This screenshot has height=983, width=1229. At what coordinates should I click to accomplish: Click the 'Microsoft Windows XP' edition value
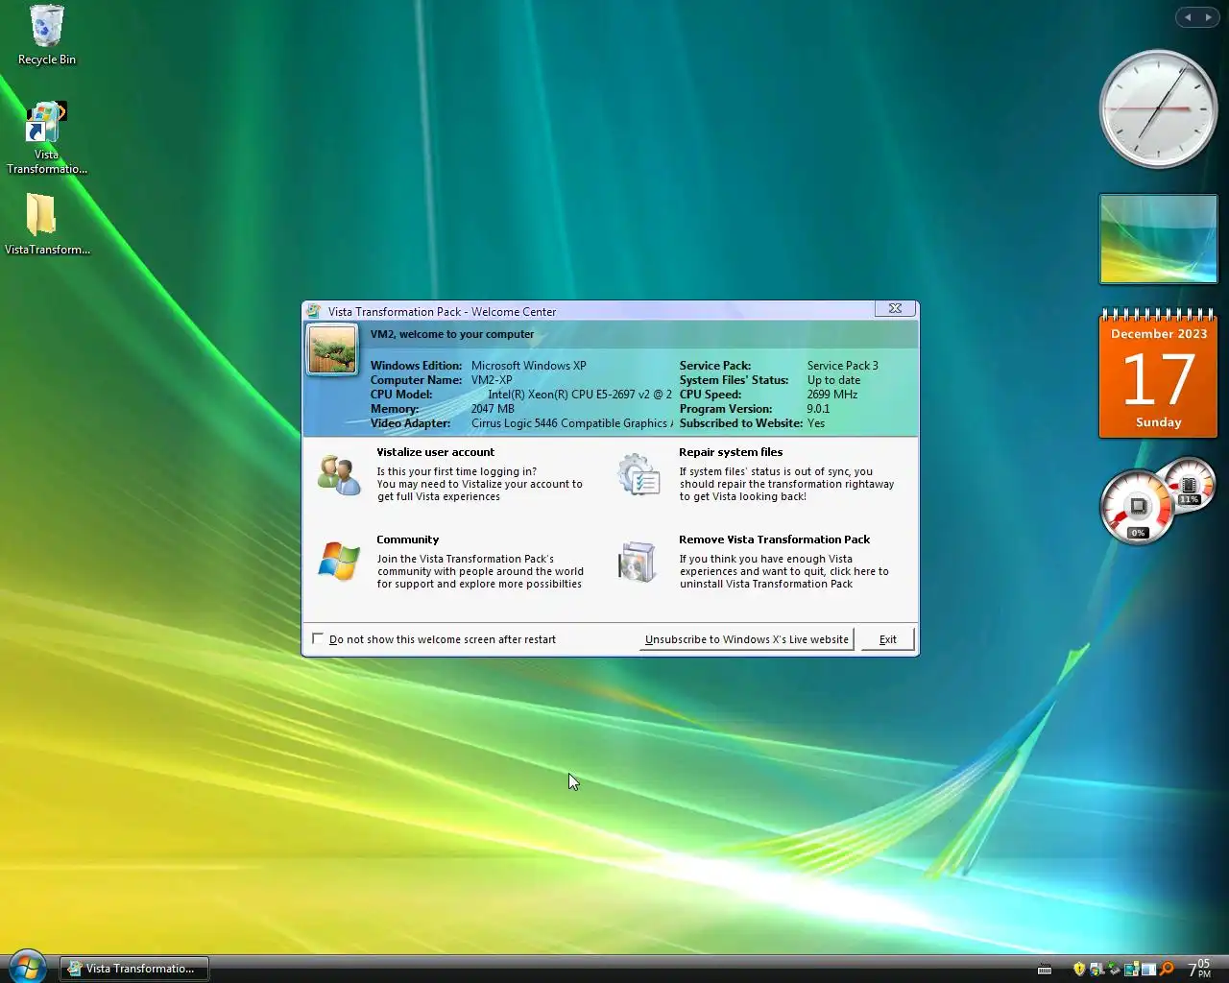point(528,366)
